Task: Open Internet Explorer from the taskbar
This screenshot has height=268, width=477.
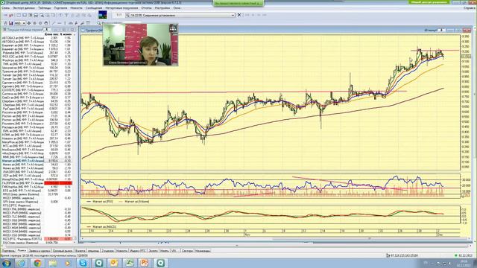Action: [x=21, y=263]
